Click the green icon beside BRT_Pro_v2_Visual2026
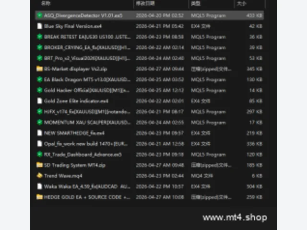The height and width of the screenshot is (230, 307). [39, 58]
